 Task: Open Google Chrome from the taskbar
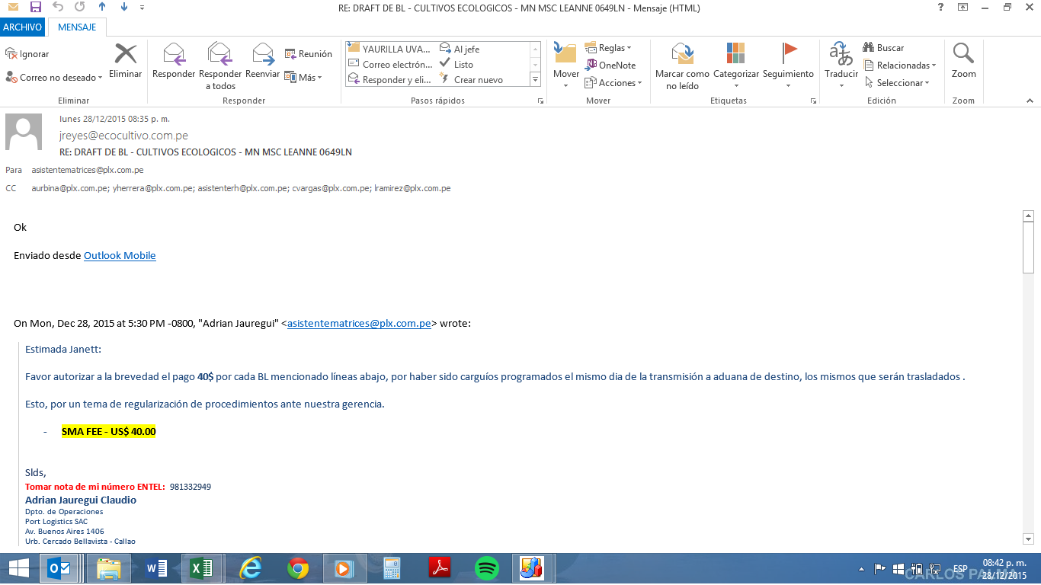(298, 568)
